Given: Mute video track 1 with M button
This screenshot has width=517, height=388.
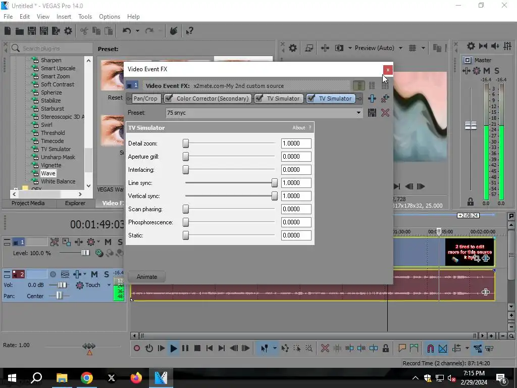Looking at the screenshot, I should 108,242.
